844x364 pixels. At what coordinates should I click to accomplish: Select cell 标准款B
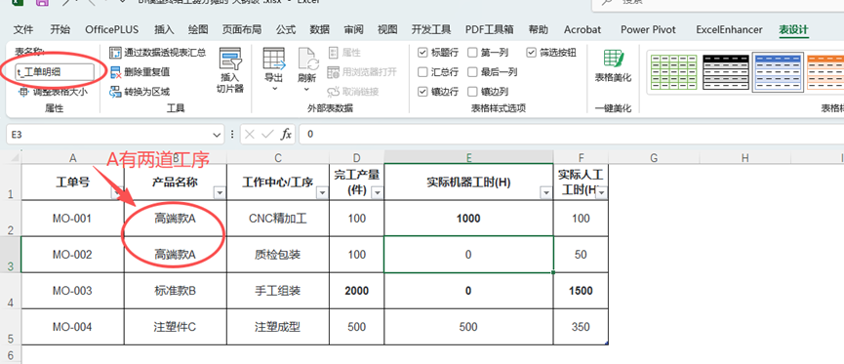pyautogui.click(x=175, y=291)
